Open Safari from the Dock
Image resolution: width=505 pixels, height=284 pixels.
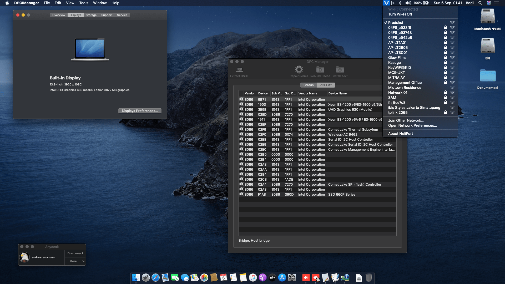tap(155, 277)
